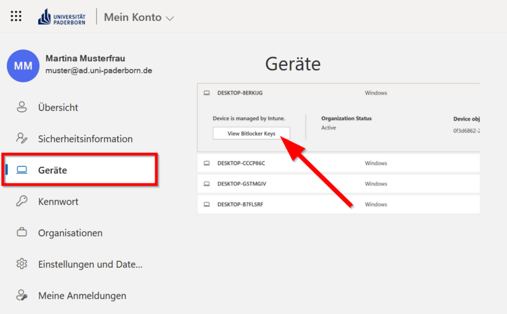This screenshot has height=314, width=507.
Task: Click the Sicherheitsinformation icon in sidebar
Action: click(x=22, y=138)
